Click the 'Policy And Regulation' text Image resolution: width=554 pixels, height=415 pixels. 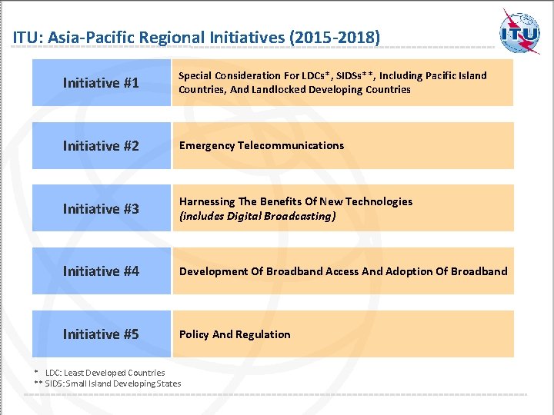pos(235,334)
